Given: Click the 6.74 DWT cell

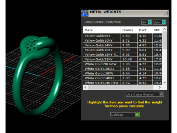Looking at the screenshot, I should coord(145,59).
